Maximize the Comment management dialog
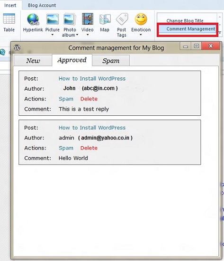Image resolution: width=224 pixels, height=261 pixels. [x=196, y=46]
